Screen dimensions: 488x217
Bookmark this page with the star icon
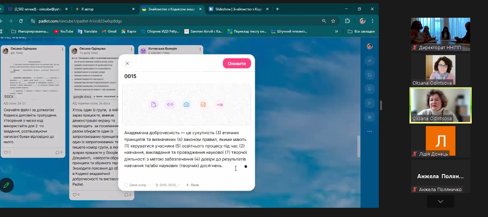tap(333, 21)
